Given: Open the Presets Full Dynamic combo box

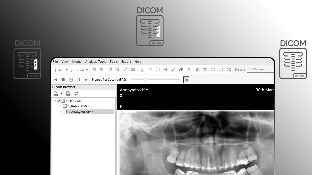Looking at the screenshot, I should (260, 69).
